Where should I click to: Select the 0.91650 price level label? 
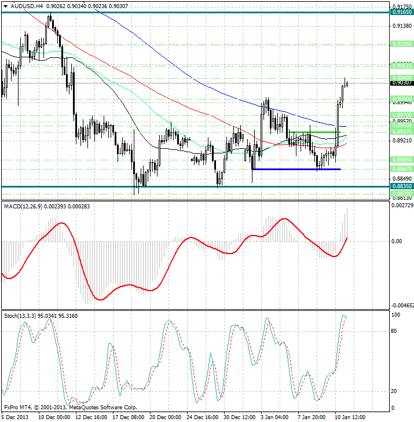402,12
